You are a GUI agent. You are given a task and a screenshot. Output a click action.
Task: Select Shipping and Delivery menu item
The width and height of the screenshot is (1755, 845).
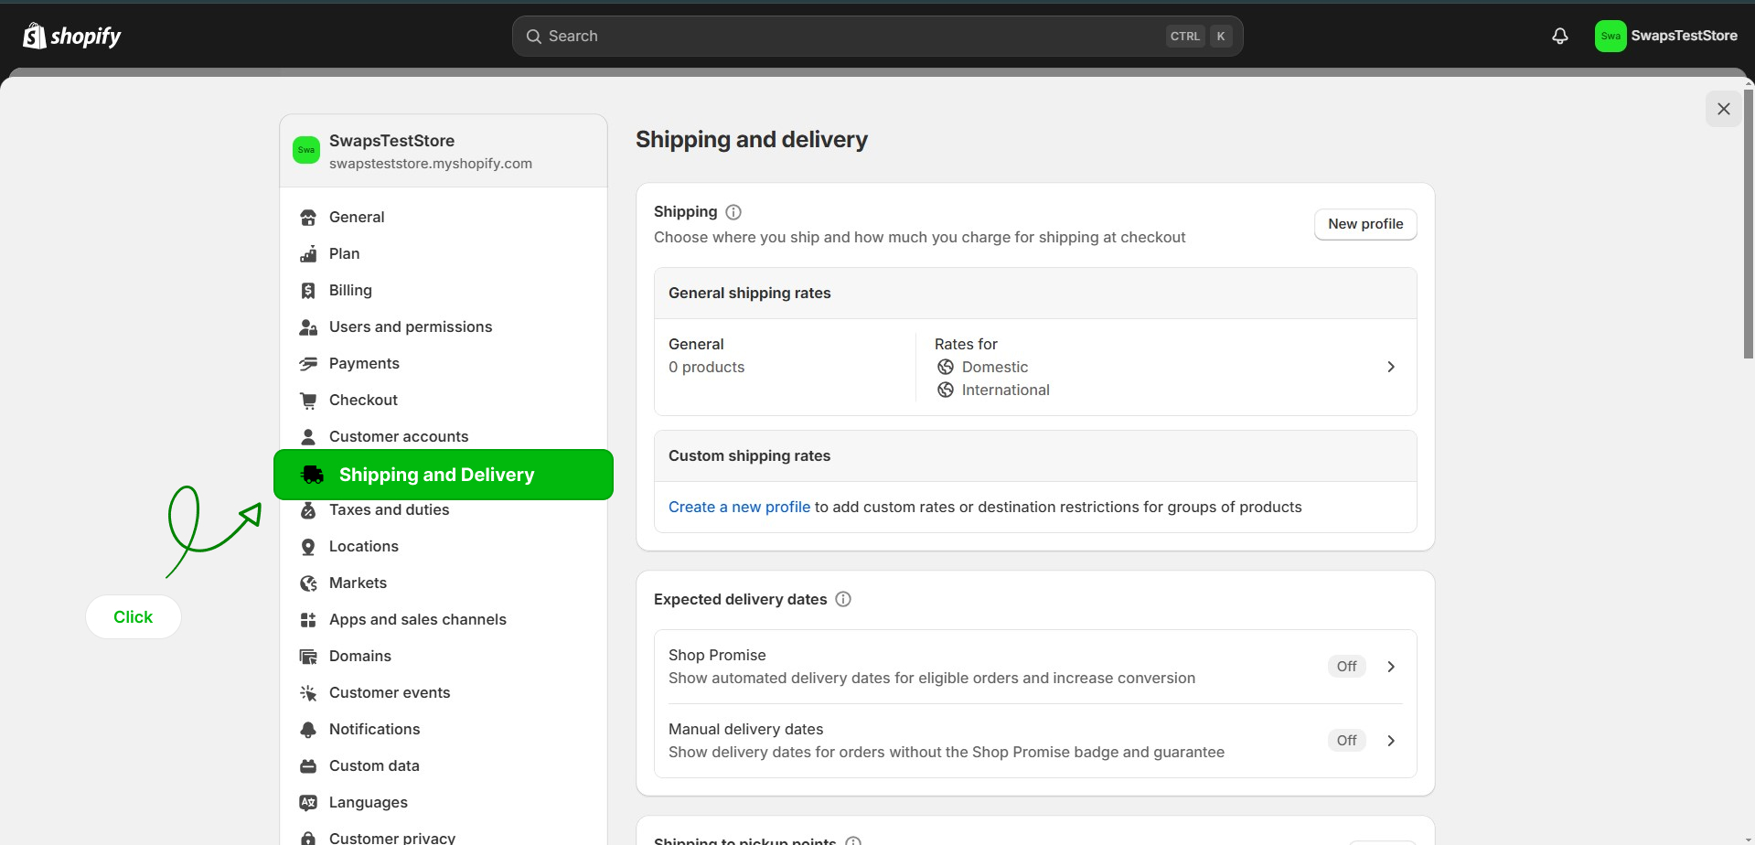click(x=444, y=475)
